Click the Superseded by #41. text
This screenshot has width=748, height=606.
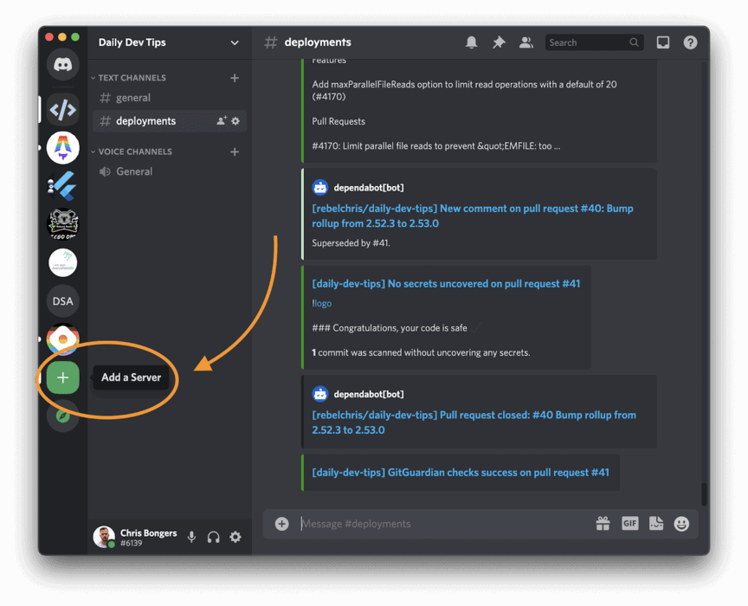click(351, 243)
